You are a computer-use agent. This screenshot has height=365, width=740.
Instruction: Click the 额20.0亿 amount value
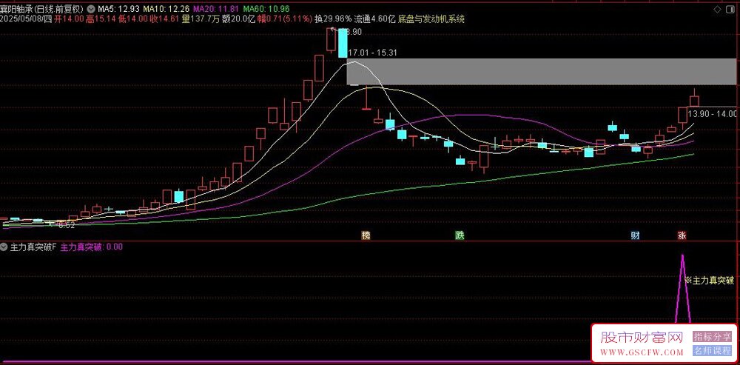pyautogui.click(x=239, y=19)
